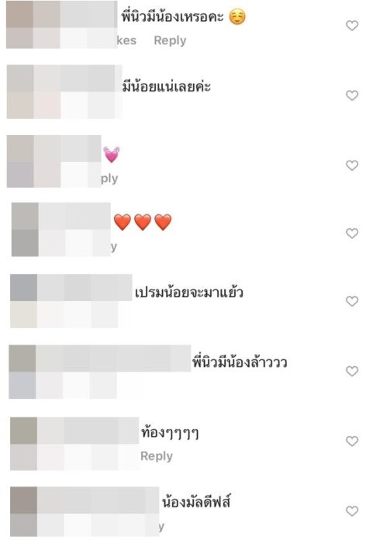View likes count on first comment
Screen dimensions: 380x540
126,40
